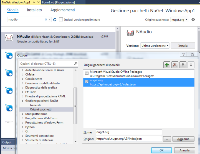Click Annulla to cancel options
This screenshot has height=154, width=200.
coord(185,150)
